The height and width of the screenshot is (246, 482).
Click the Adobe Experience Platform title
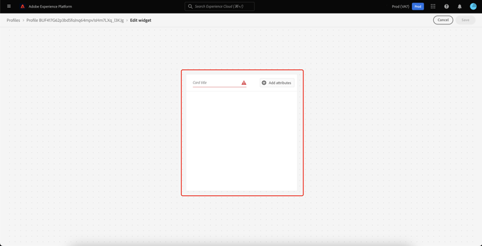point(50,6)
